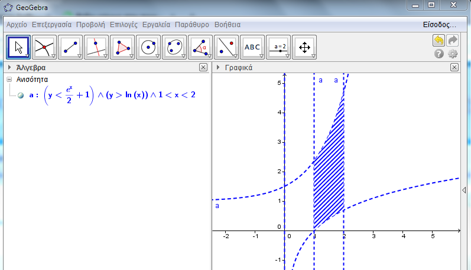This screenshot has height=270, width=471.
Task: Choose the a=2 slider tool
Action: tap(278, 47)
